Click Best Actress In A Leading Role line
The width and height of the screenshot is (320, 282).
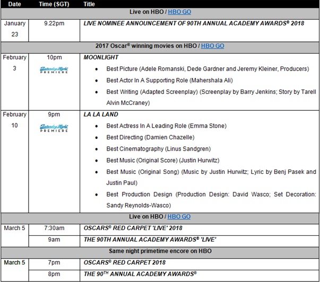[x=166, y=126]
